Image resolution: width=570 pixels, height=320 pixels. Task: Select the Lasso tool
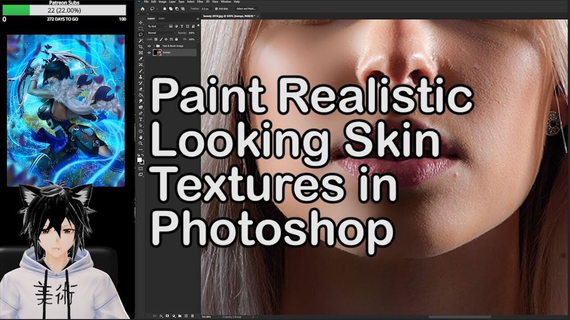point(142,33)
